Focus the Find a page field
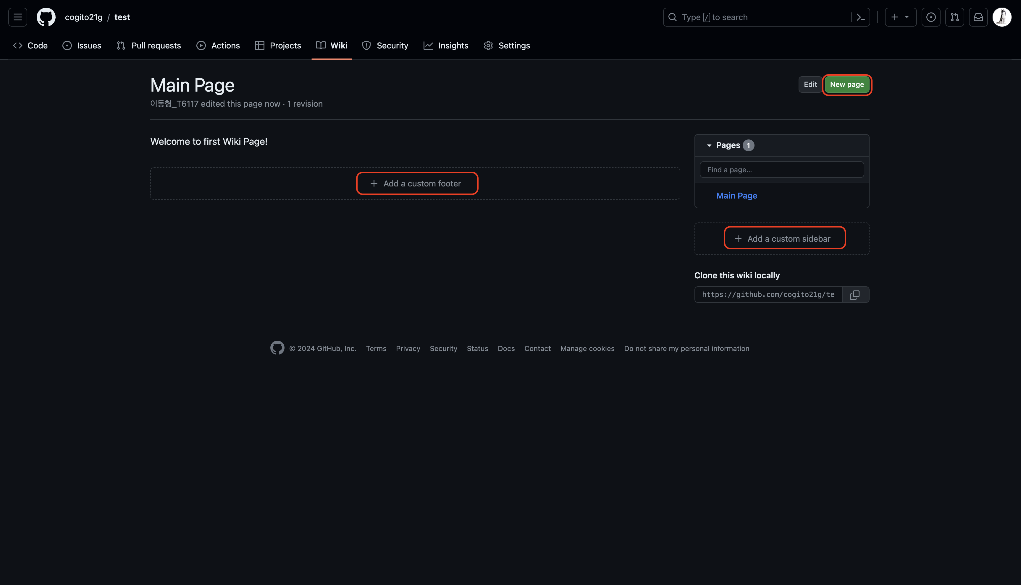 coord(781,170)
